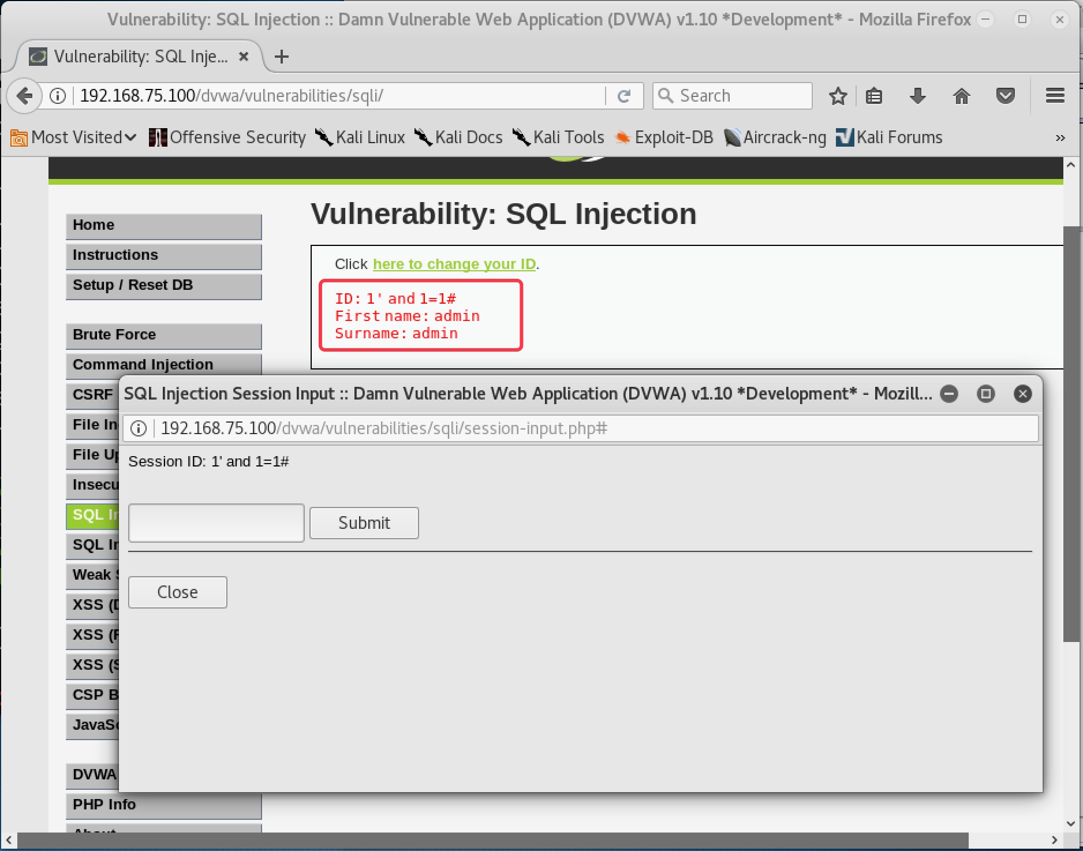Image resolution: width=1083 pixels, height=851 pixels.
Task: Expand the Most Visited bookmarks dropdown
Action: pos(73,137)
